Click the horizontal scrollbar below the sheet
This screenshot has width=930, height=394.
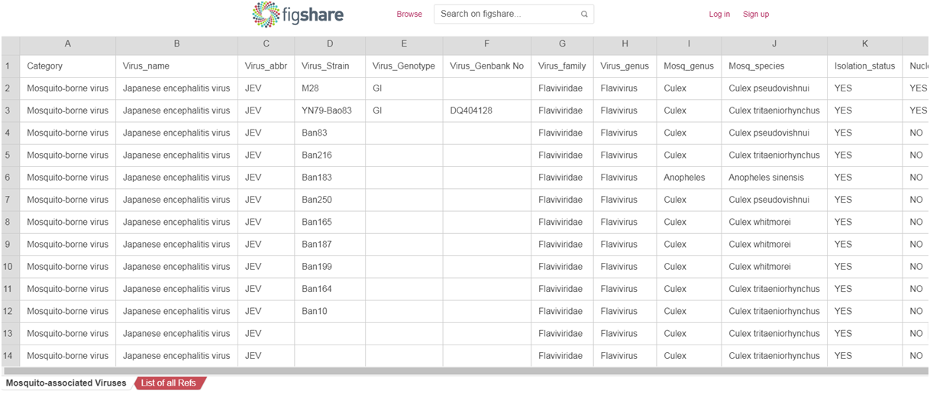pyautogui.click(x=458, y=371)
